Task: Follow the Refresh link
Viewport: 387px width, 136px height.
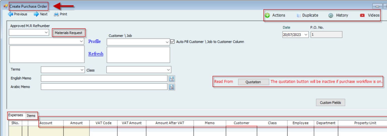Action: (96, 54)
